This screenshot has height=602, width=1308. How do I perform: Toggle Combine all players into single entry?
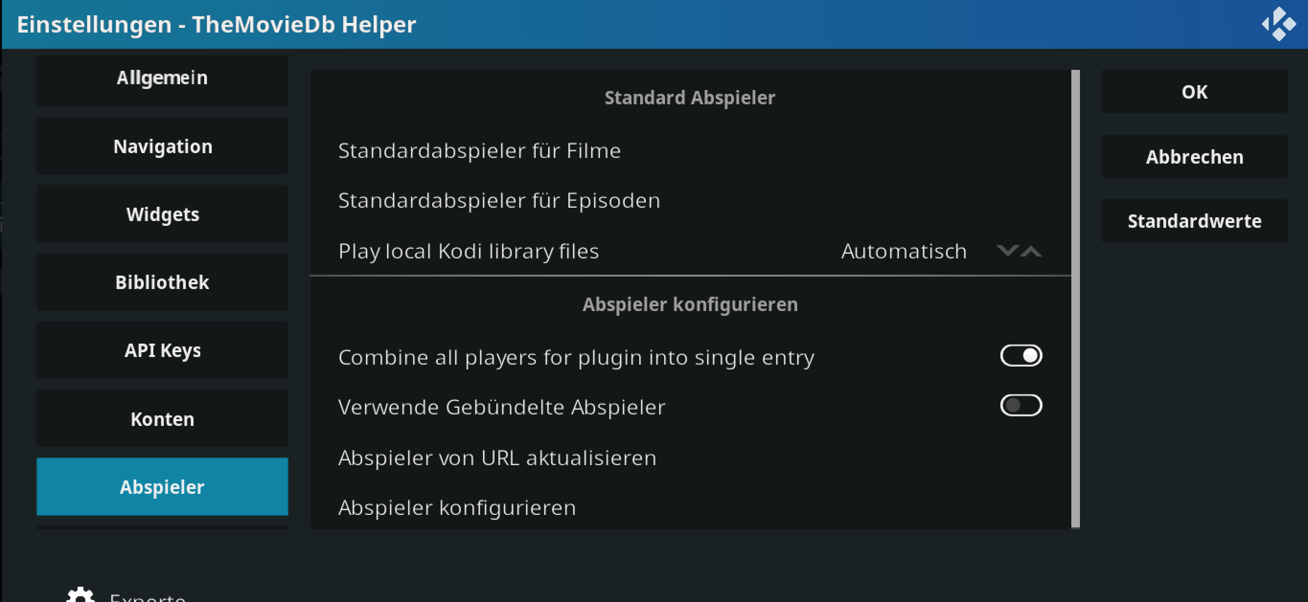1021,356
